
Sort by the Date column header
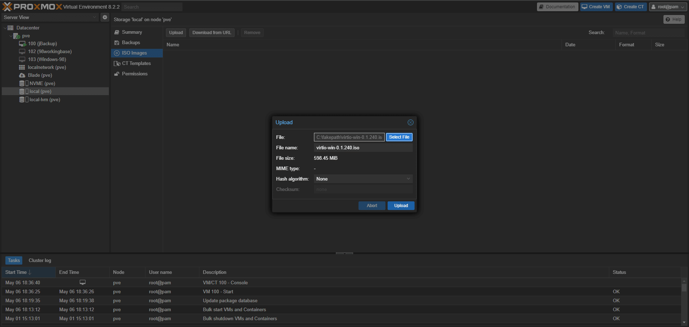point(588,45)
